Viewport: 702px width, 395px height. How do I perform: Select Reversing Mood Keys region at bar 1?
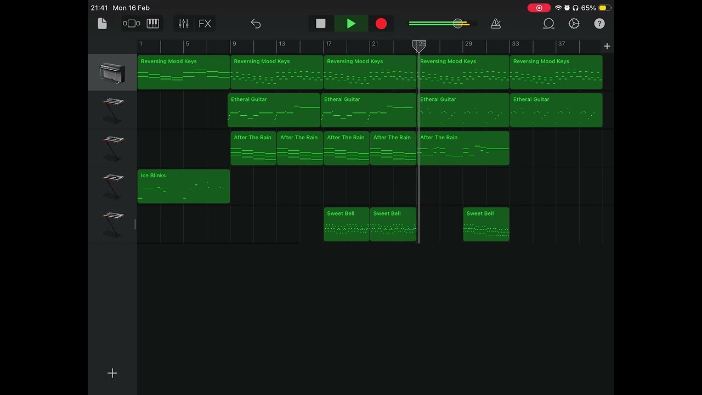pyautogui.click(x=184, y=72)
